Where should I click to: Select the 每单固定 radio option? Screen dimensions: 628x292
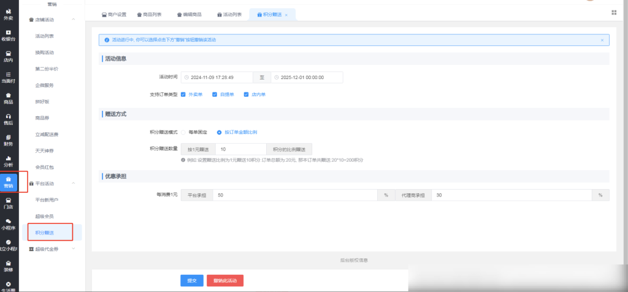tap(183, 132)
